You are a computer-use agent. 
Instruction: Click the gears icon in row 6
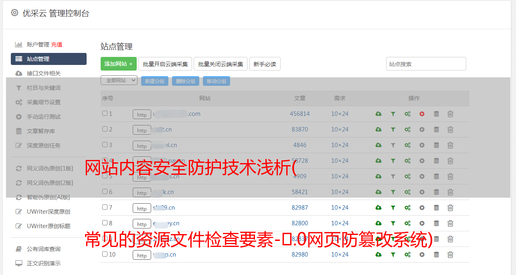click(407, 192)
